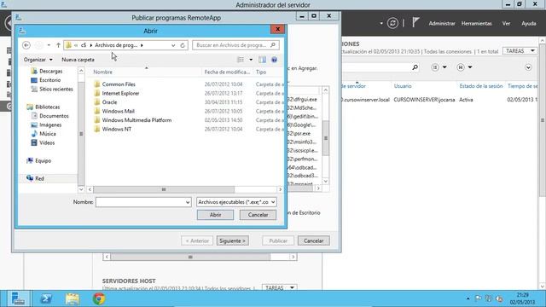Select Equipo in navigation pane

coord(43,160)
